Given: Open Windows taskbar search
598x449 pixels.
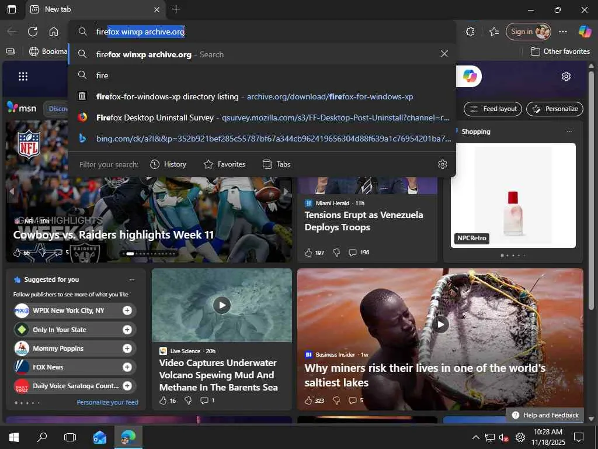Looking at the screenshot, I should click(x=42, y=437).
